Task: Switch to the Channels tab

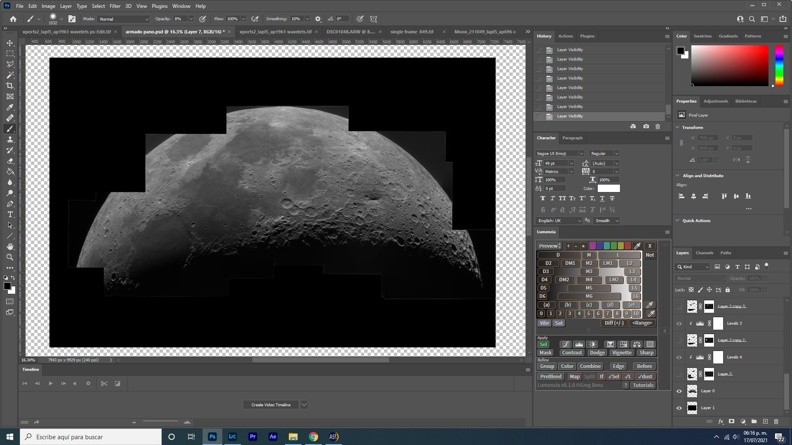Action: pos(704,253)
